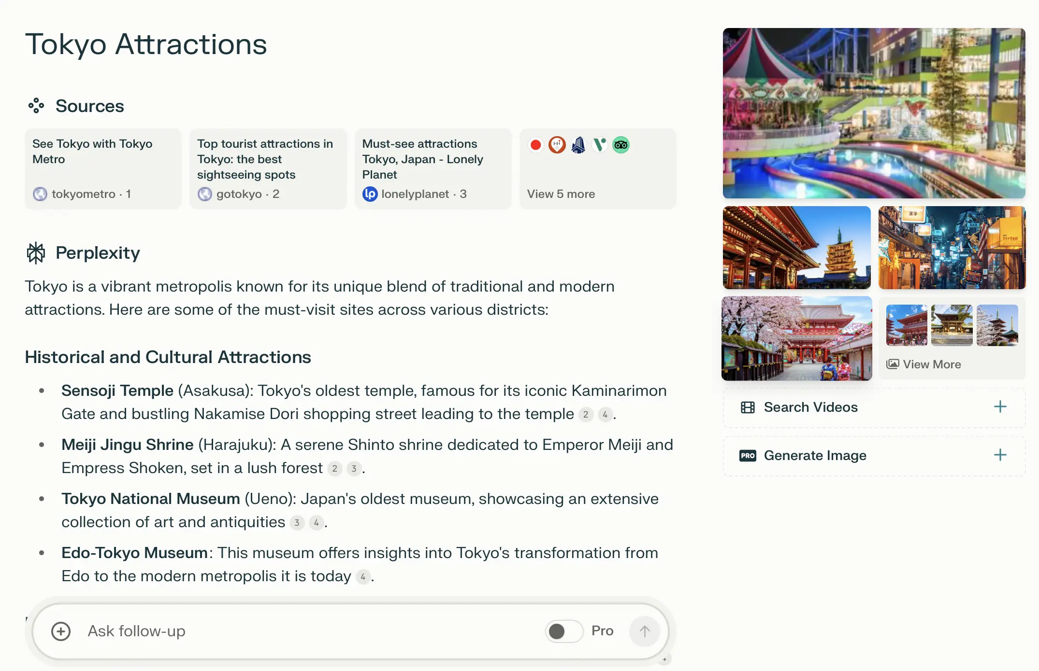
Task: Click the Perplexity logo icon
Action: 36,252
